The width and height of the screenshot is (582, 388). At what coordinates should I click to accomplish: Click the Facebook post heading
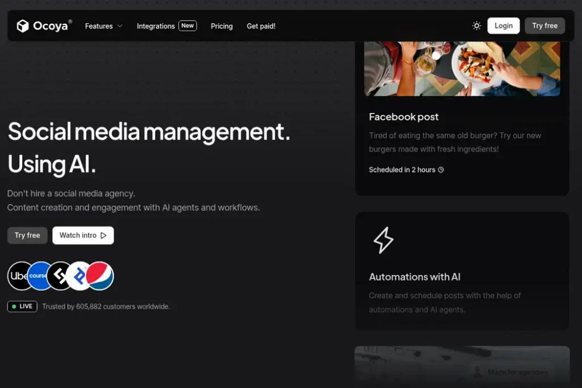[x=404, y=117]
